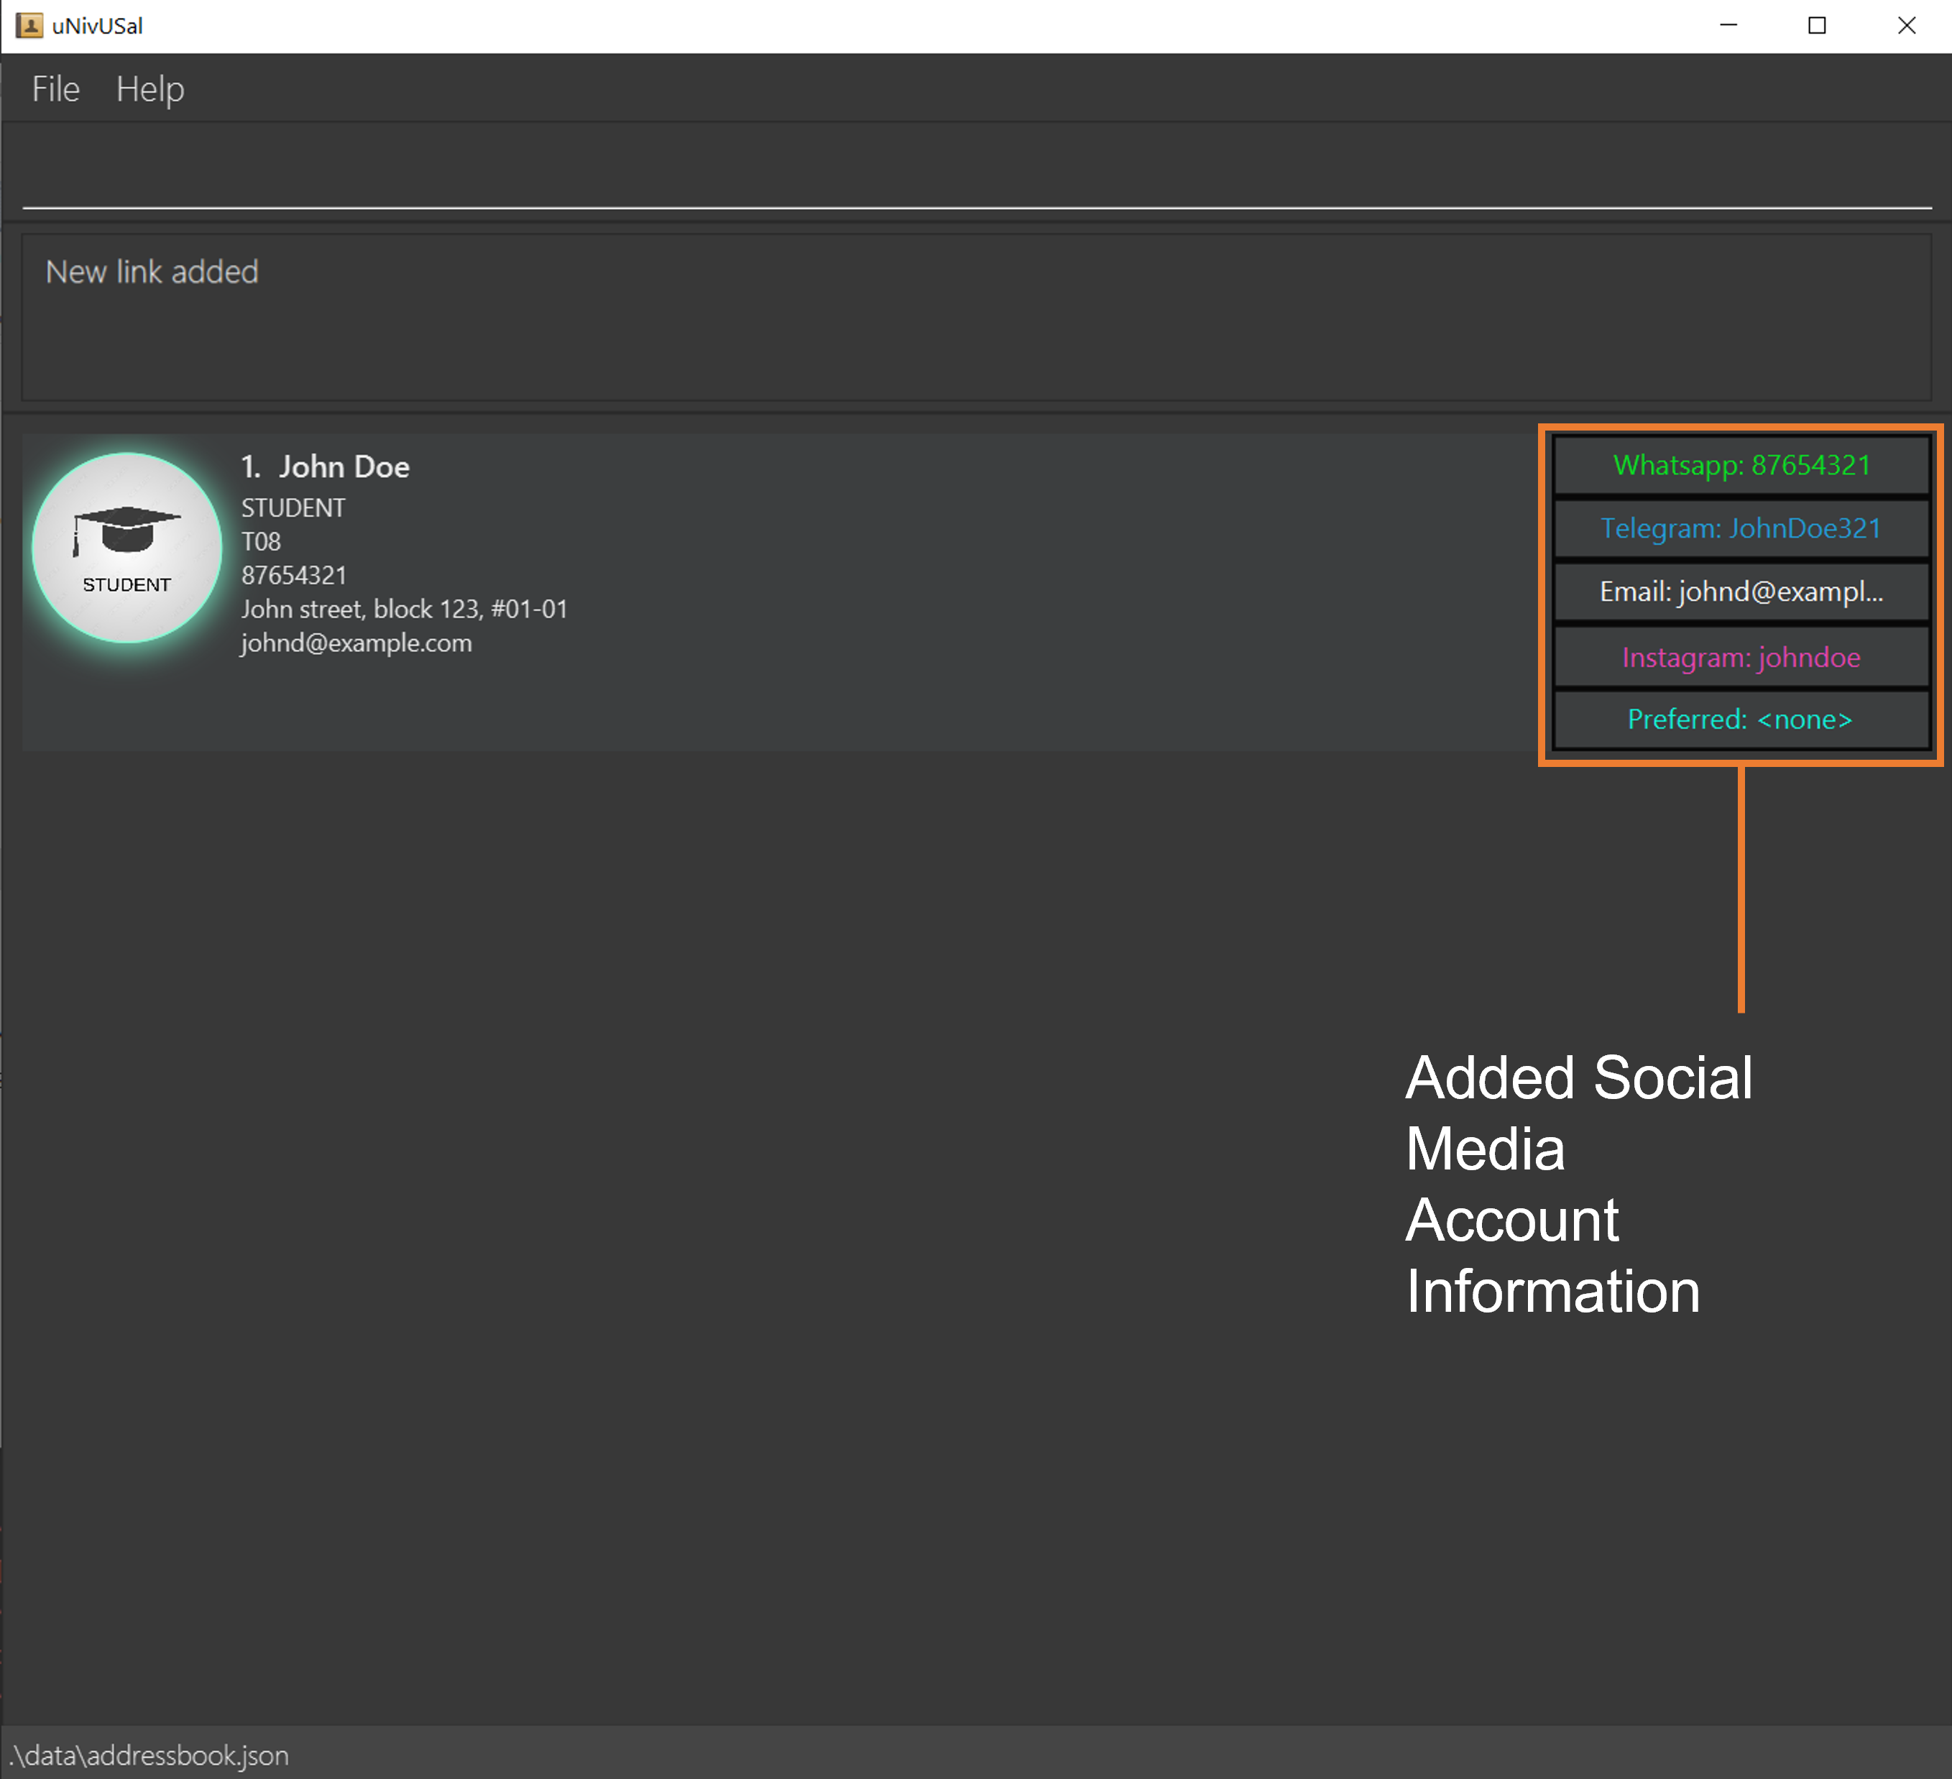This screenshot has height=1779, width=1952.
Task: Open the Help menu
Action: point(148,88)
